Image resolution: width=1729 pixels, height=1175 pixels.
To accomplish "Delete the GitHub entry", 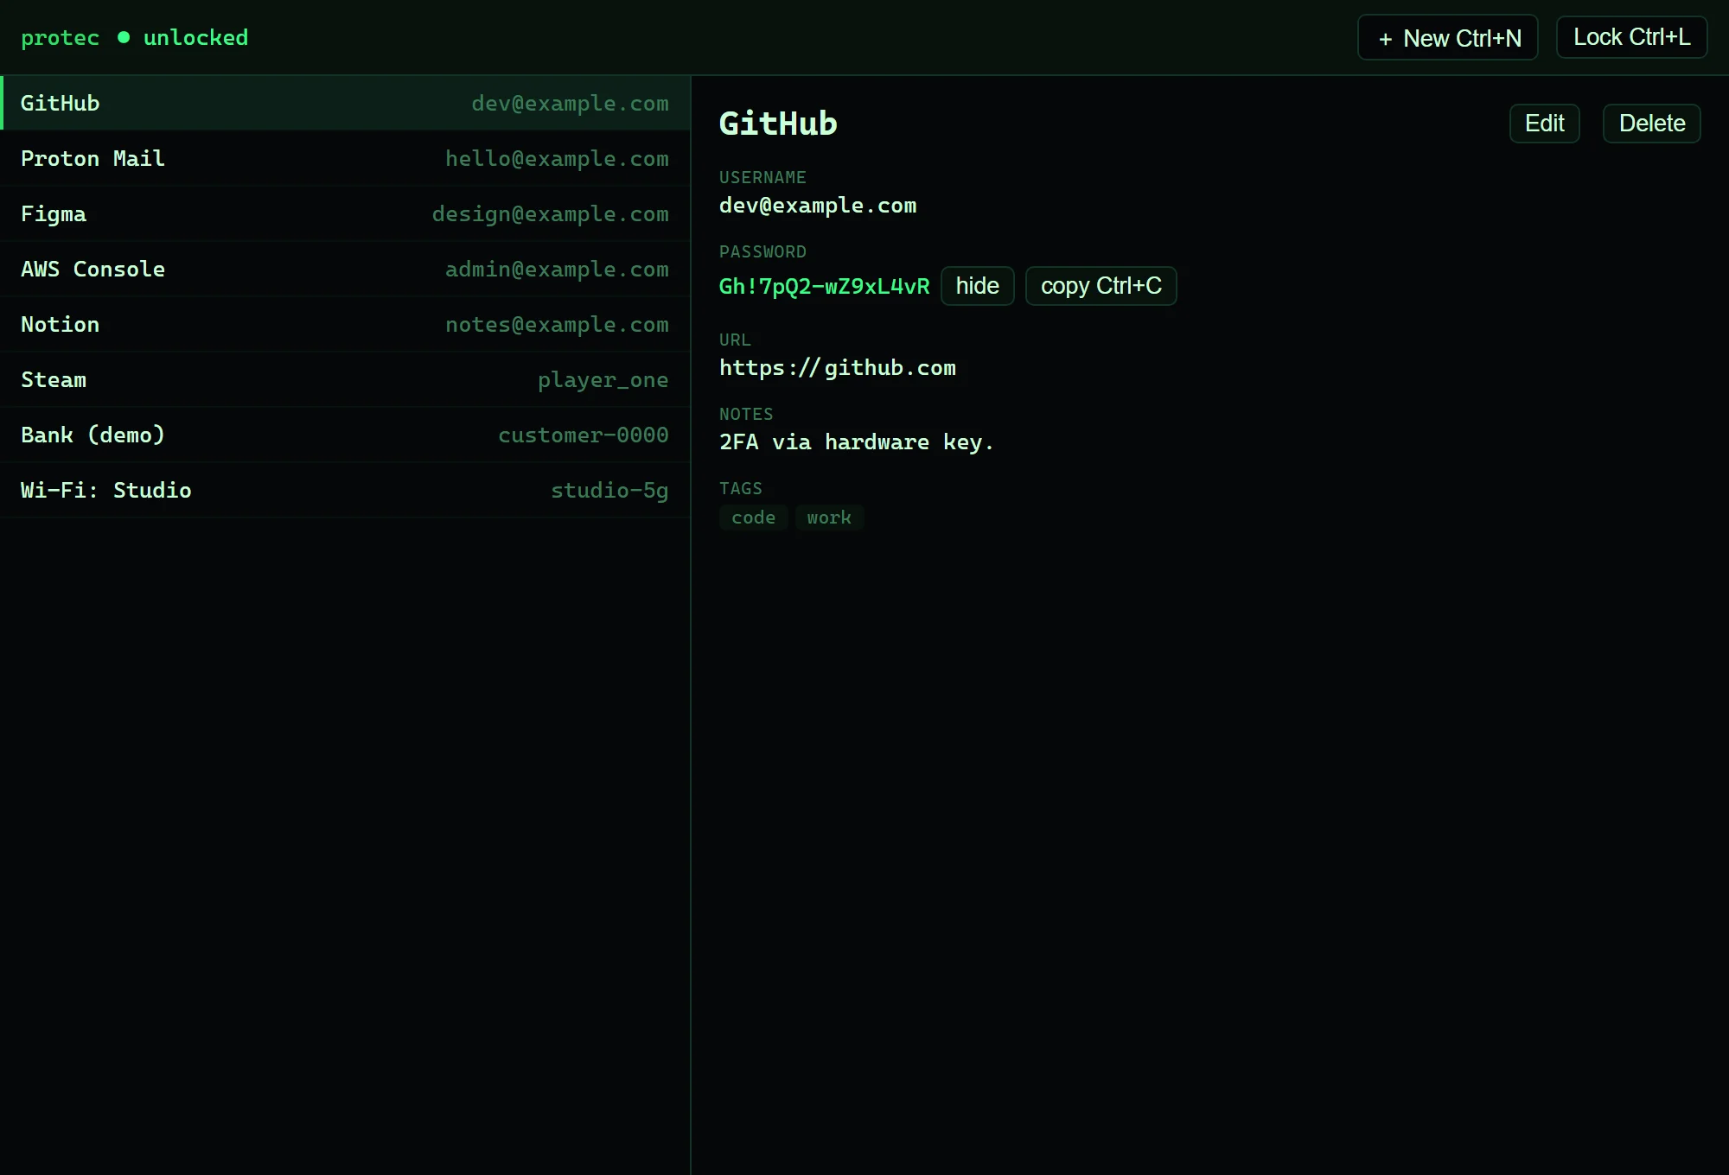I will [x=1651, y=124].
